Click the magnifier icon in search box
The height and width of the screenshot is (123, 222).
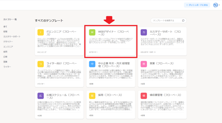tap(183, 20)
